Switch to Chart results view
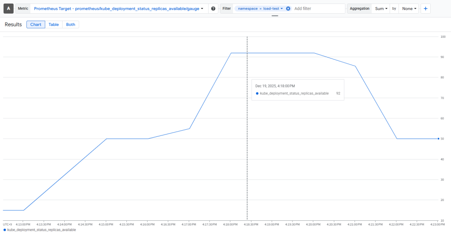 pos(36,25)
